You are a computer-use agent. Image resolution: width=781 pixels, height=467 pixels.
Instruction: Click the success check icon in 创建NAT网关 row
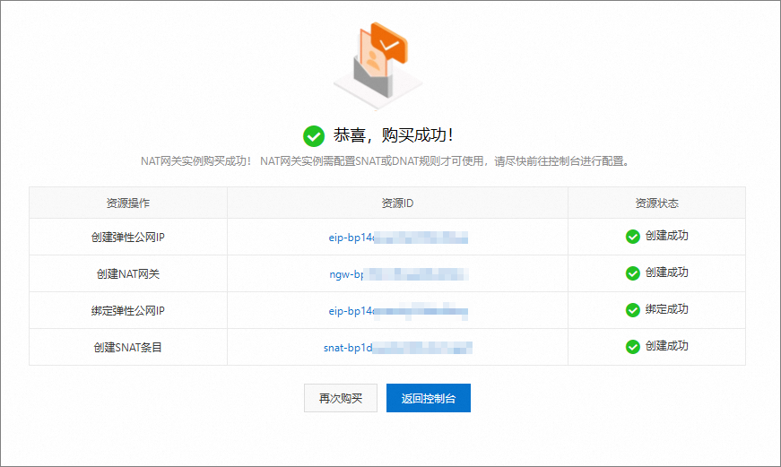pyautogui.click(x=632, y=273)
